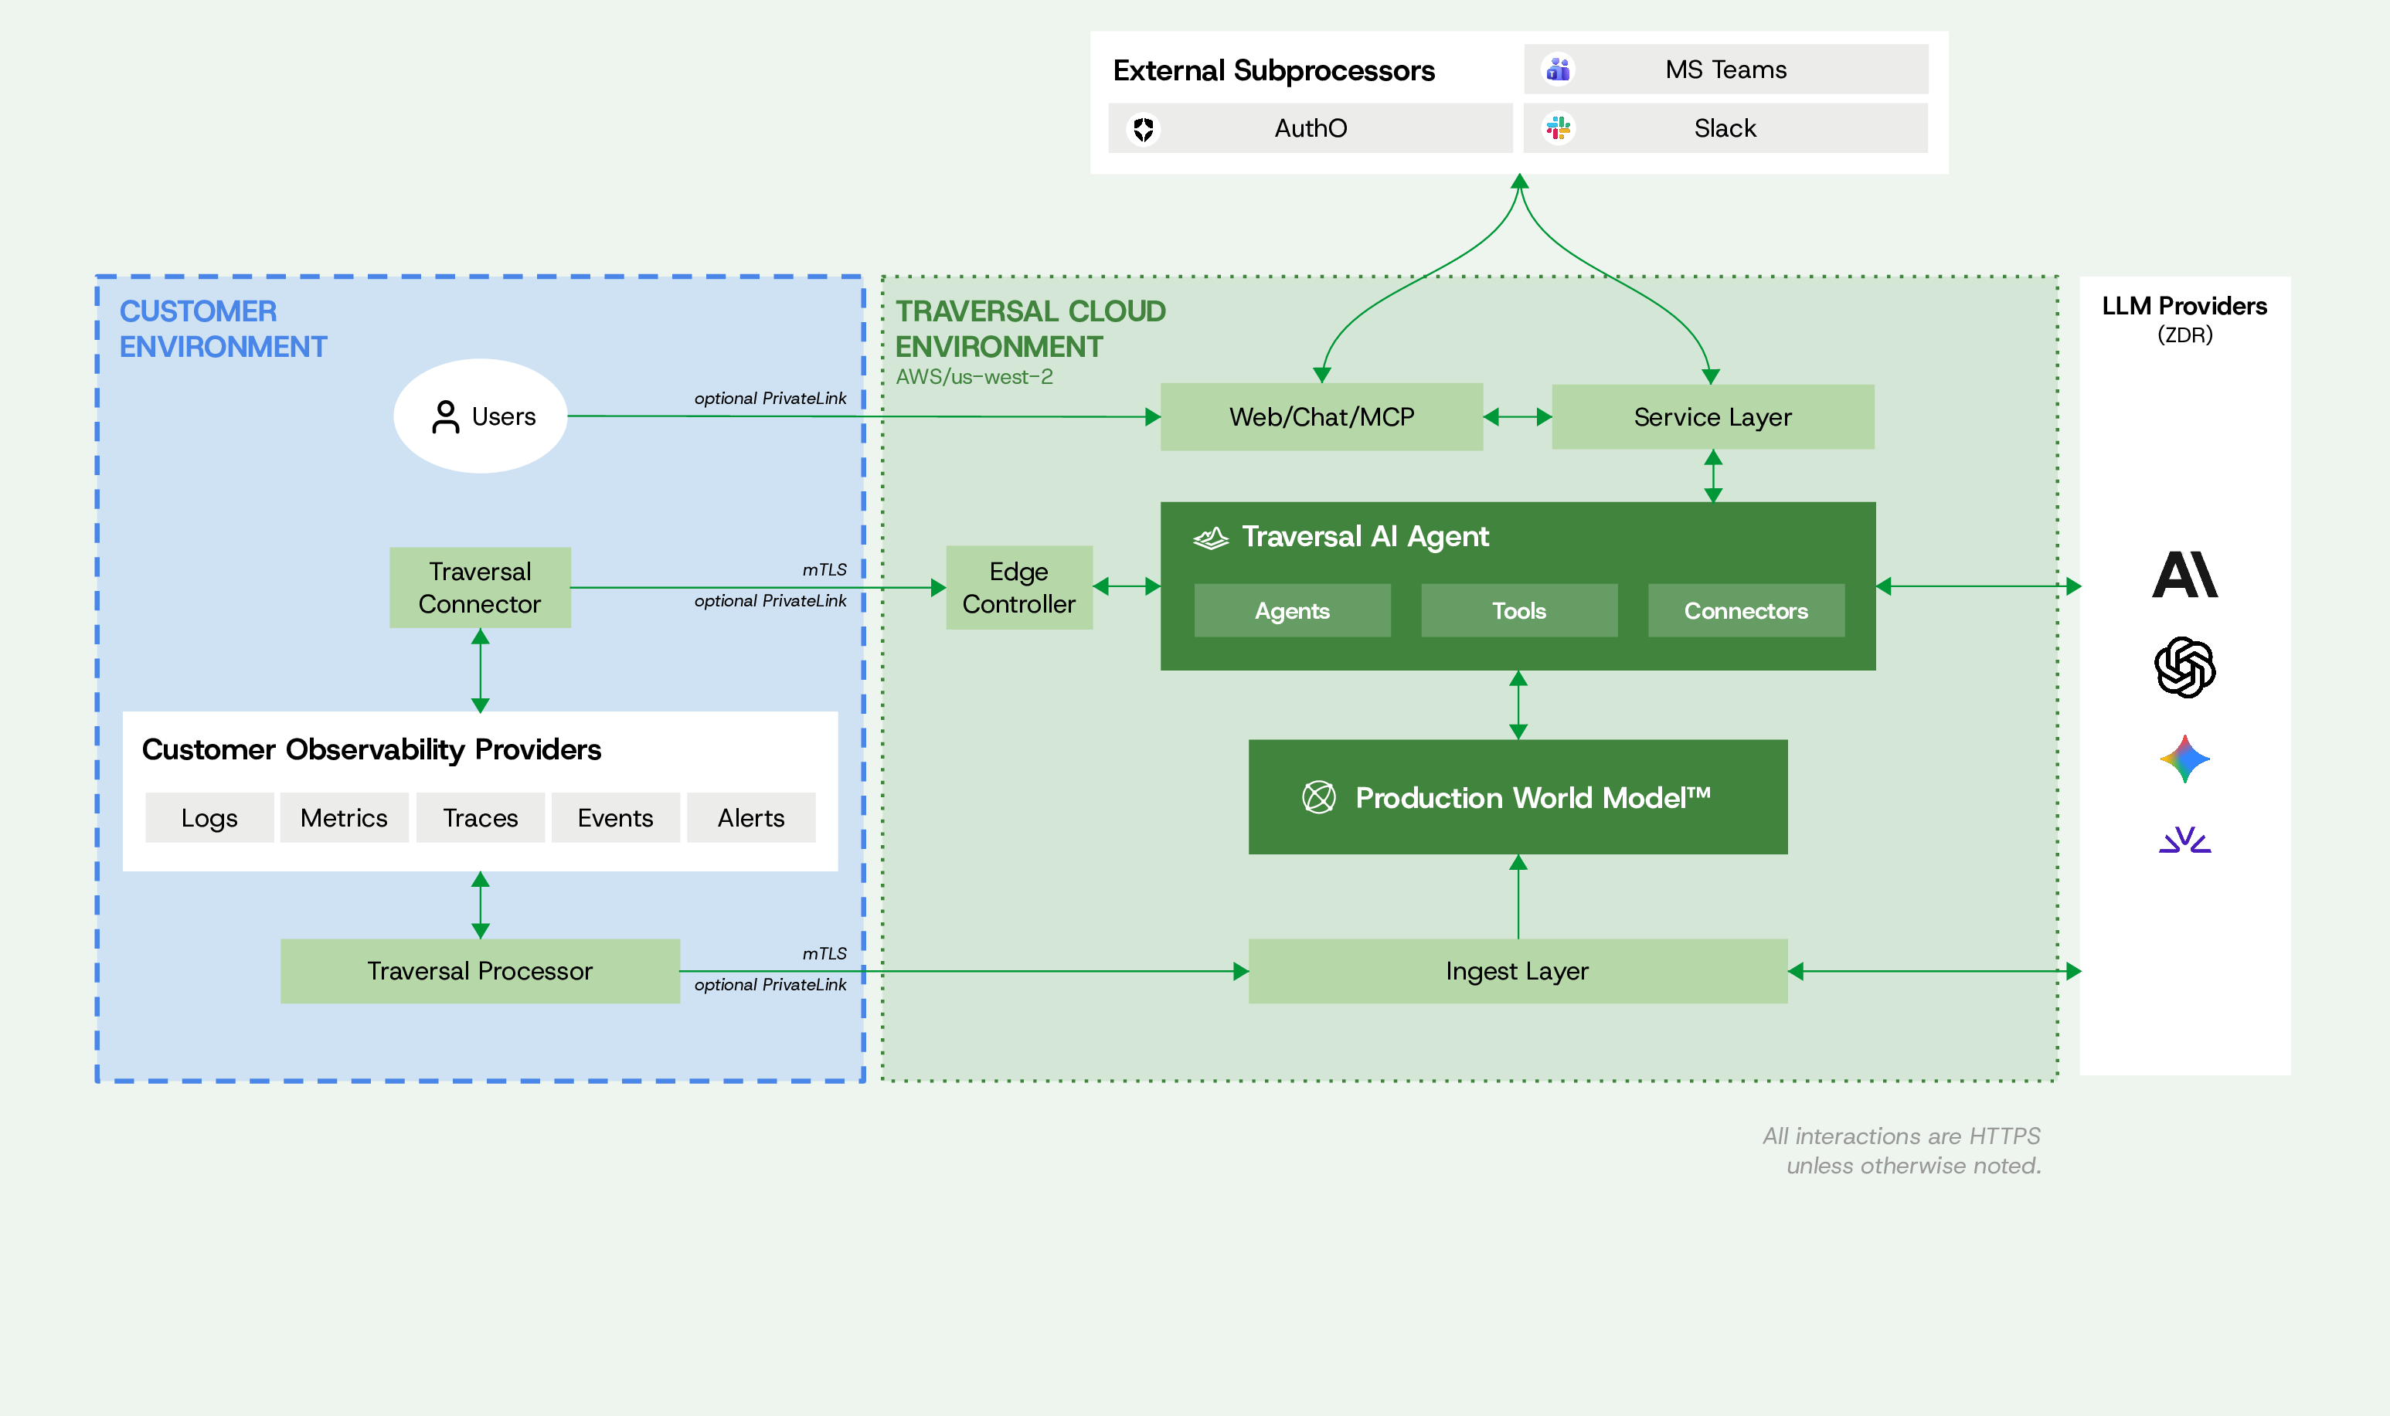Click 'mTLS' label beside Traversal Connector
Viewport: 2390px width, 1416px height.
[x=824, y=569]
